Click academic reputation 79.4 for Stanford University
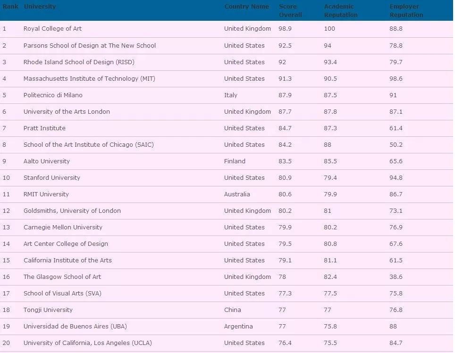This screenshot has height=353, width=455. click(330, 178)
